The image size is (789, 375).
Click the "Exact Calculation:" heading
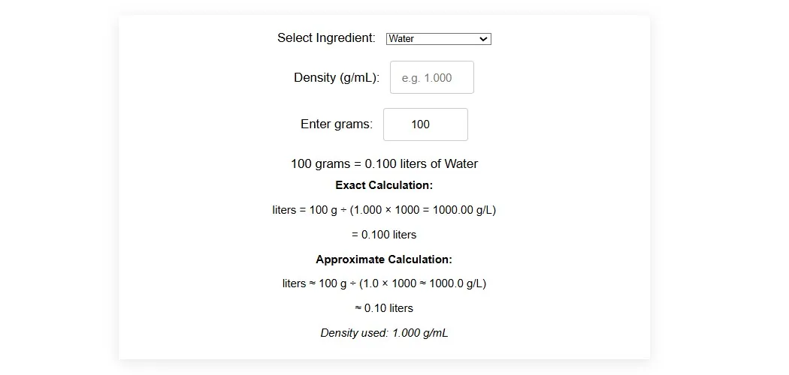384,185
